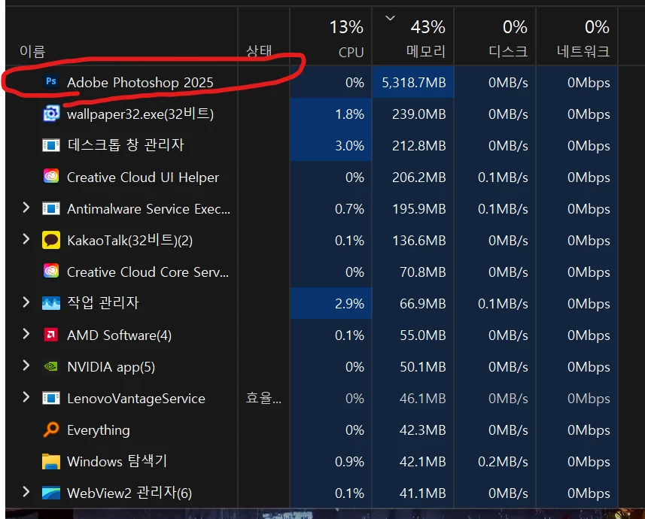Image resolution: width=645 pixels, height=519 pixels.
Task: Select the WebView2 관리자(6) row name
Action: [x=129, y=493]
